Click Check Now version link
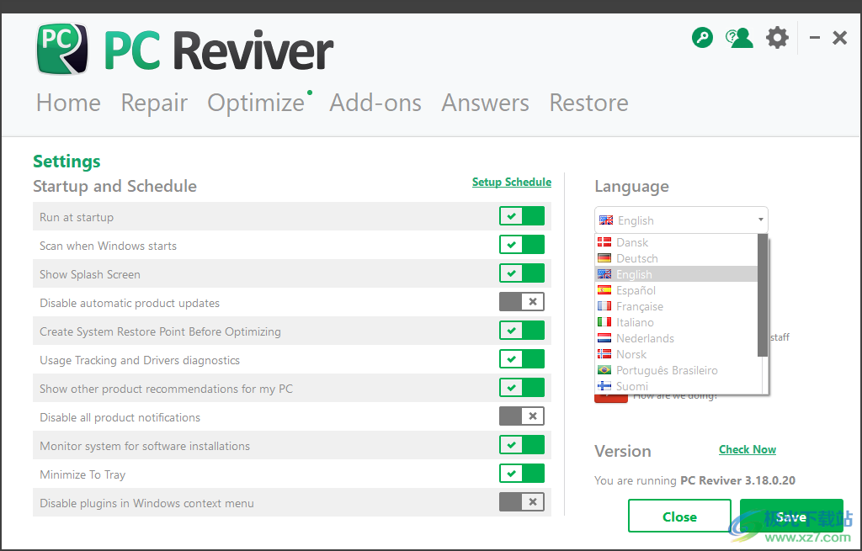The height and width of the screenshot is (551, 862). pyautogui.click(x=748, y=449)
